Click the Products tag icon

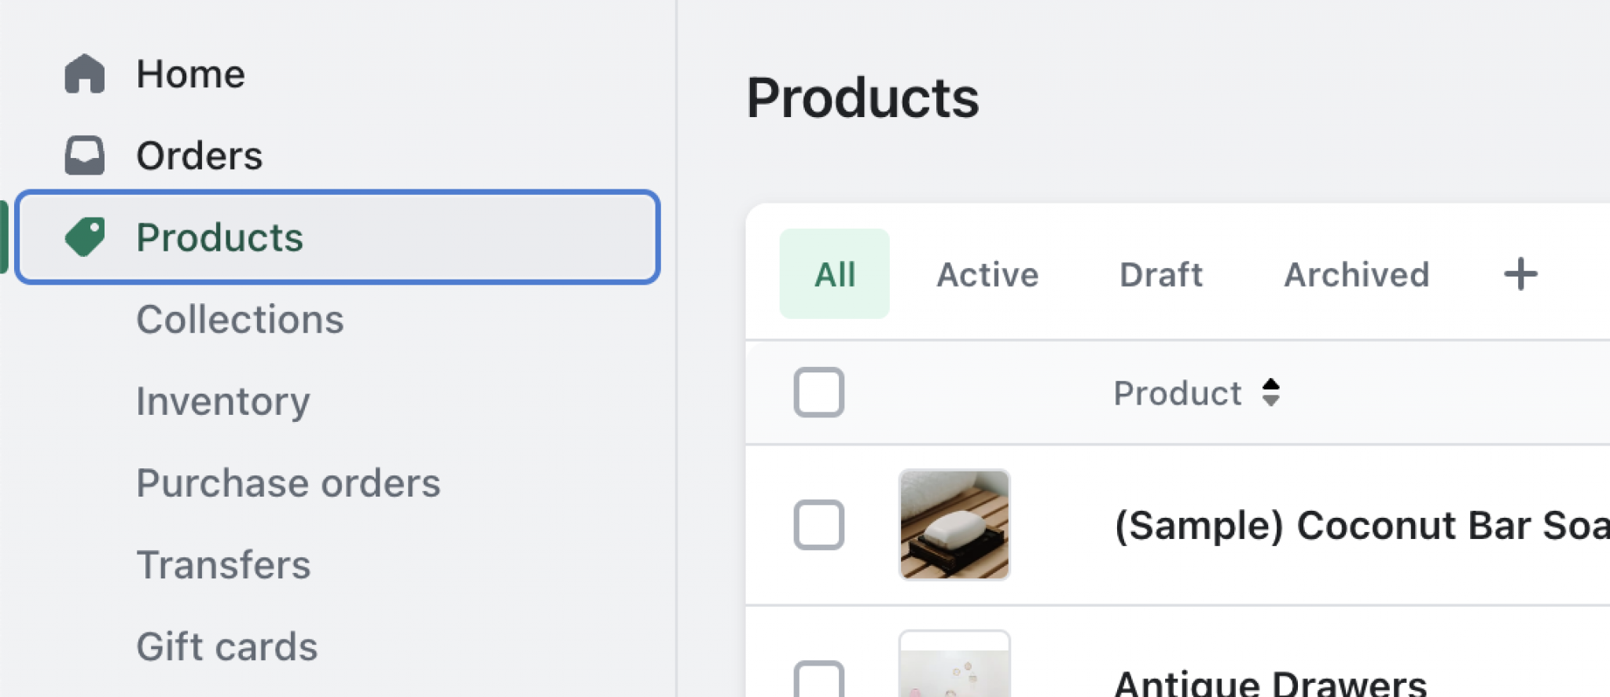[x=85, y=237]
